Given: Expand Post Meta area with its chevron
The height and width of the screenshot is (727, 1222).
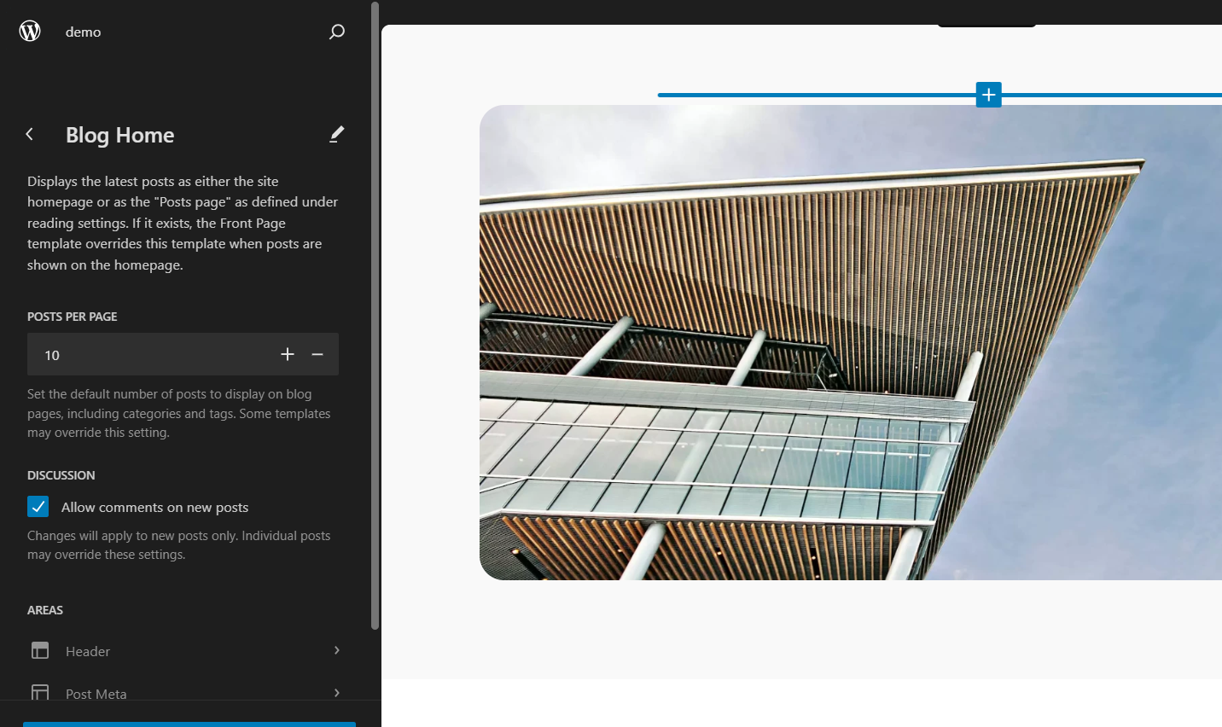Looking at the screenshot, I should 337,693.
